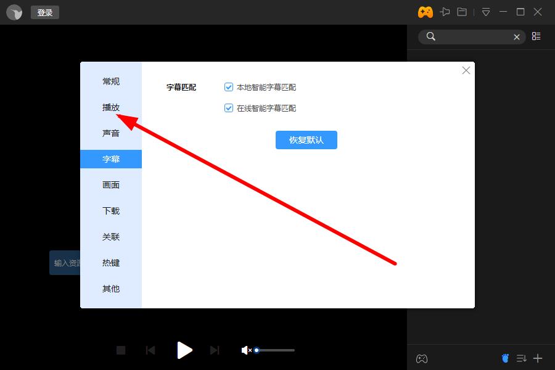
Task: Open the playlist order icon
Action: [521, 359]
